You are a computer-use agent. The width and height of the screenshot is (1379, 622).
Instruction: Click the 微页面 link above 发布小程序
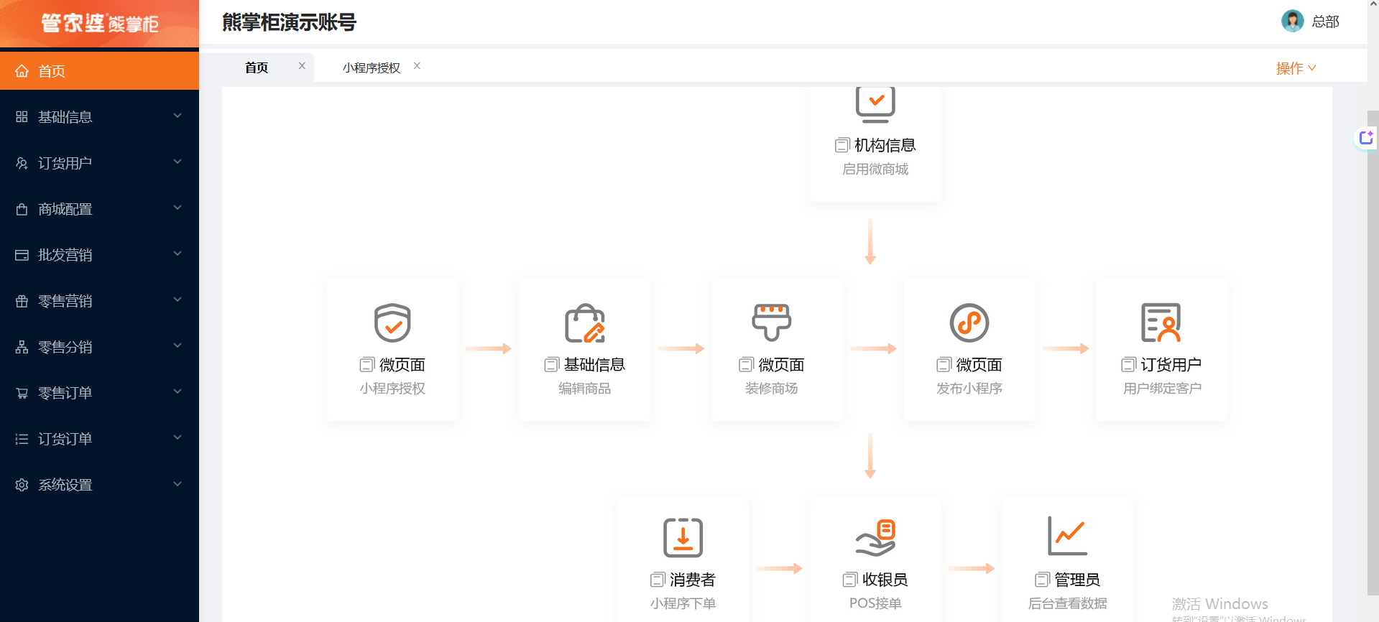click(979, 365)
